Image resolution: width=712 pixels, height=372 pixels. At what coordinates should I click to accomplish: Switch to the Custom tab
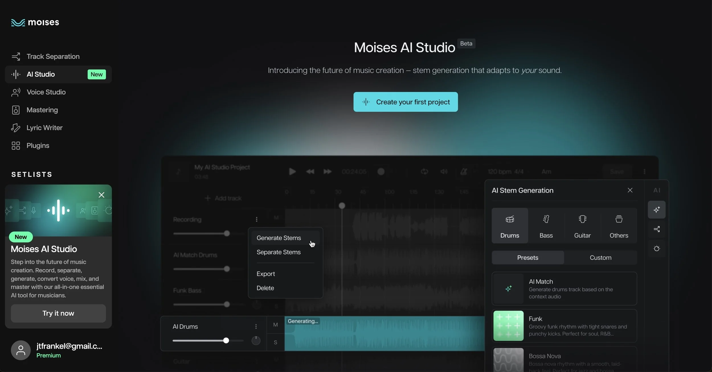click(600, 258)
